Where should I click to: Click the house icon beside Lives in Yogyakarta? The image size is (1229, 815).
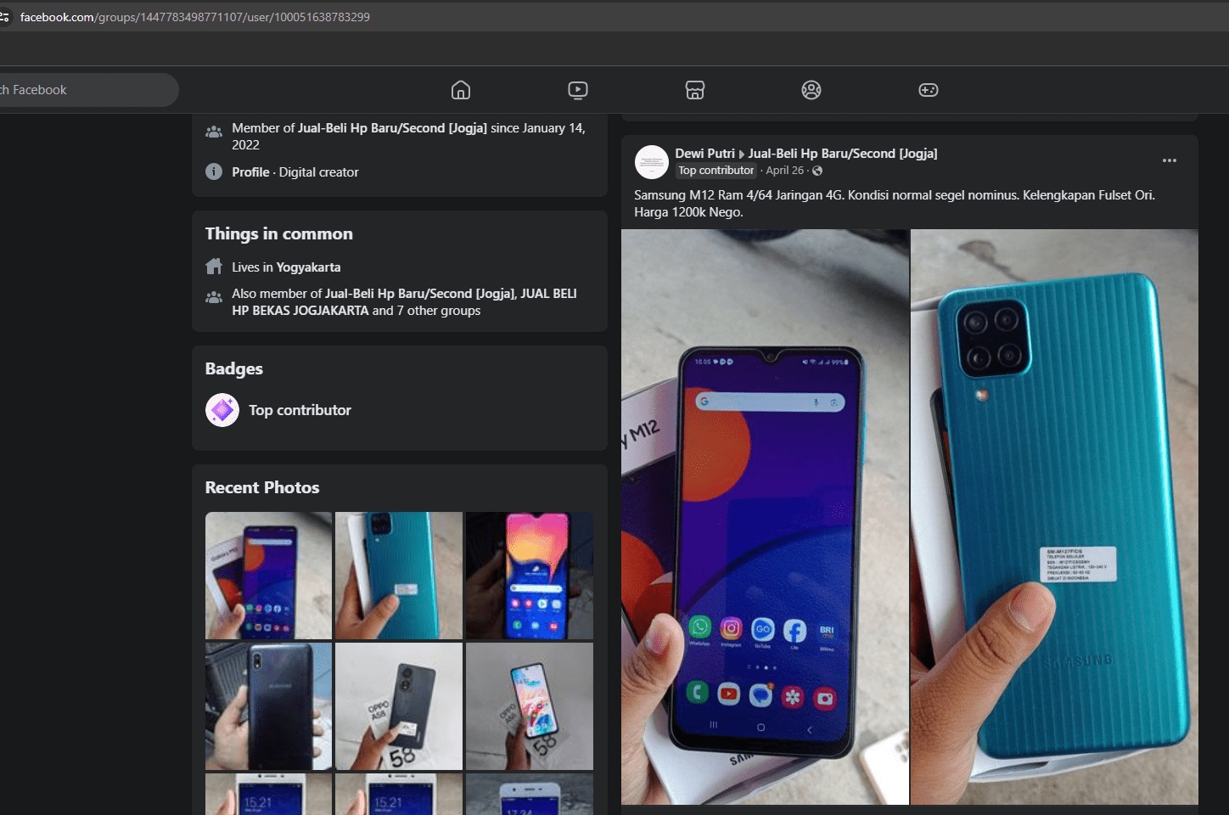click(214, 267)
